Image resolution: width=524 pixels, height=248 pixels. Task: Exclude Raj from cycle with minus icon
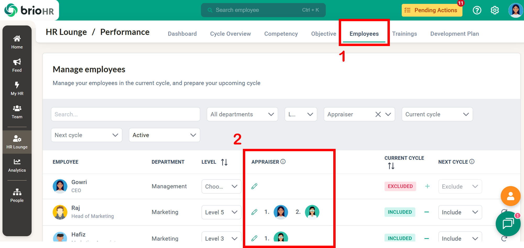pos(427,212)
